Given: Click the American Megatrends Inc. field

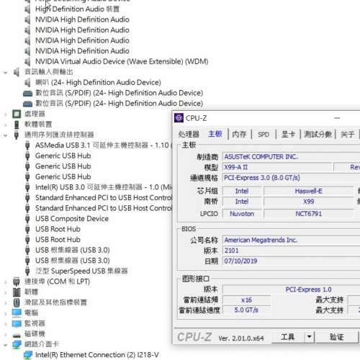Looking at the screenshot, I should [291, 240].
